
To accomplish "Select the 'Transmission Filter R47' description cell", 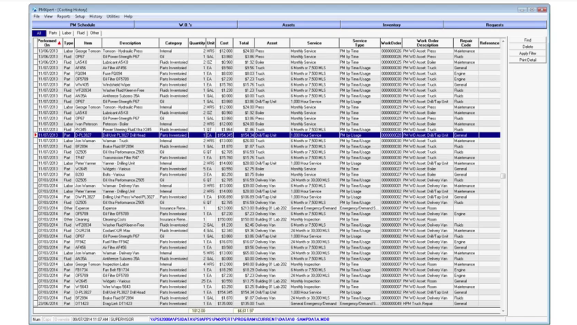I will (130, 158).
